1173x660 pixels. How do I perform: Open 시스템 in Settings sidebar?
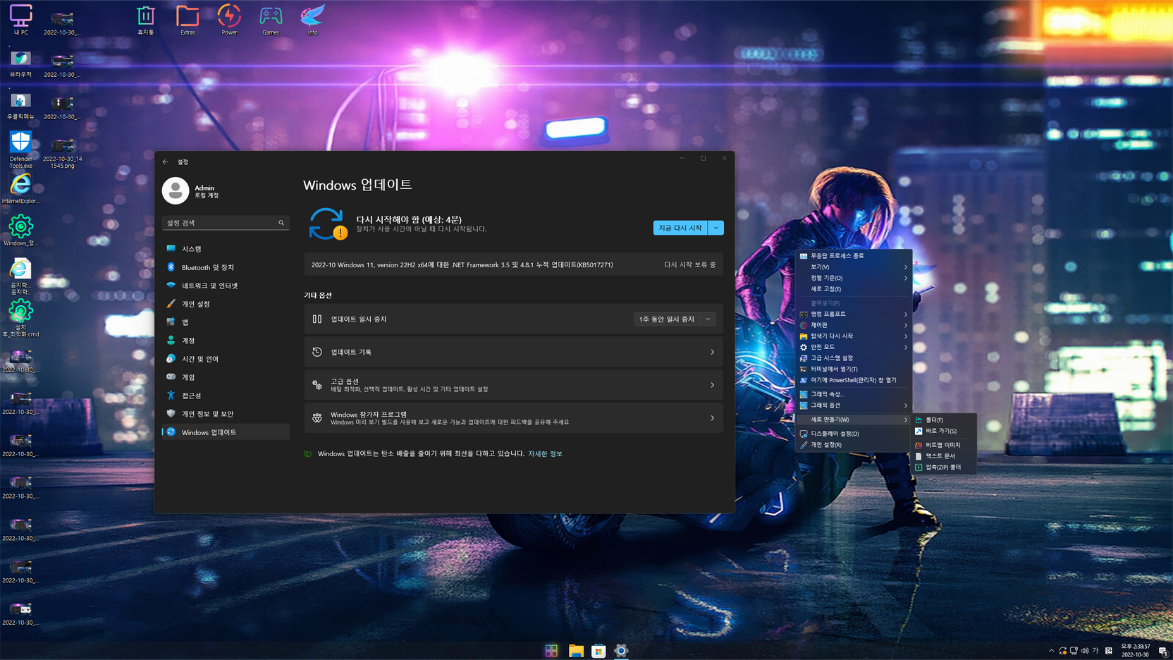tap(226, 249)
